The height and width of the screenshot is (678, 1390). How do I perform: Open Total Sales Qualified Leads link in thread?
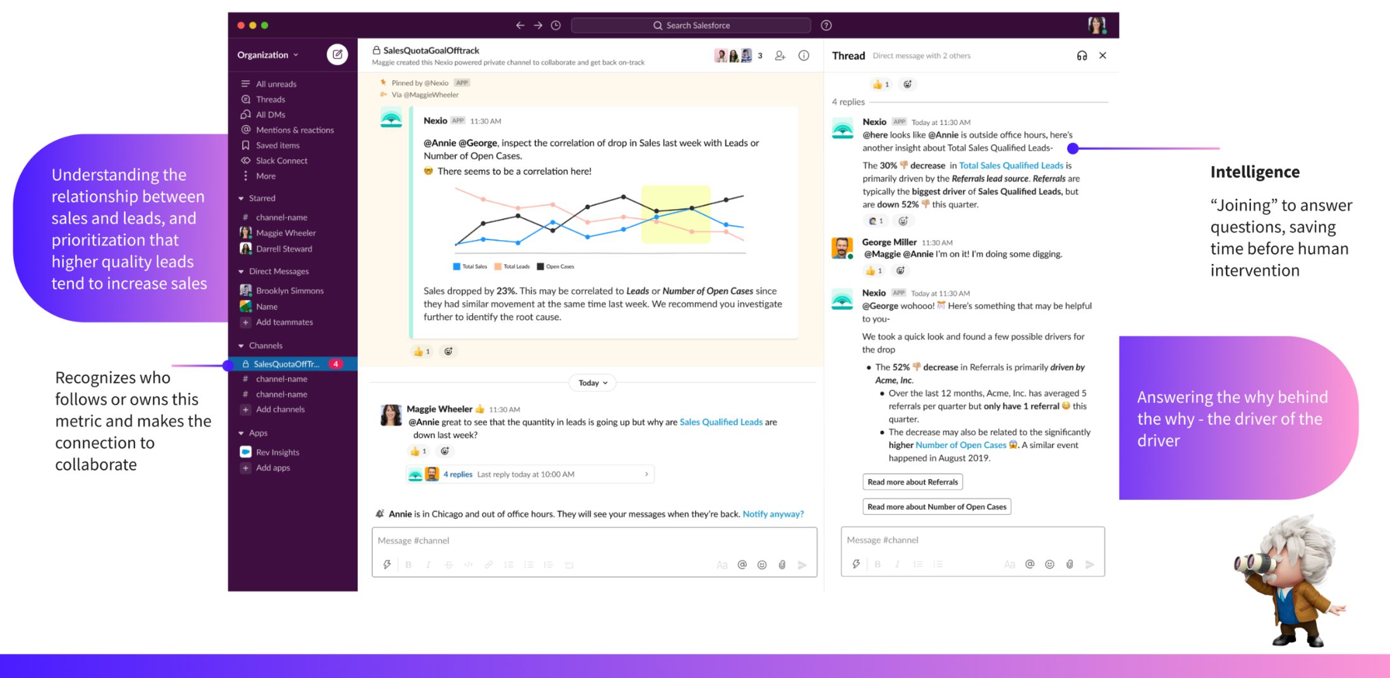1011,166
